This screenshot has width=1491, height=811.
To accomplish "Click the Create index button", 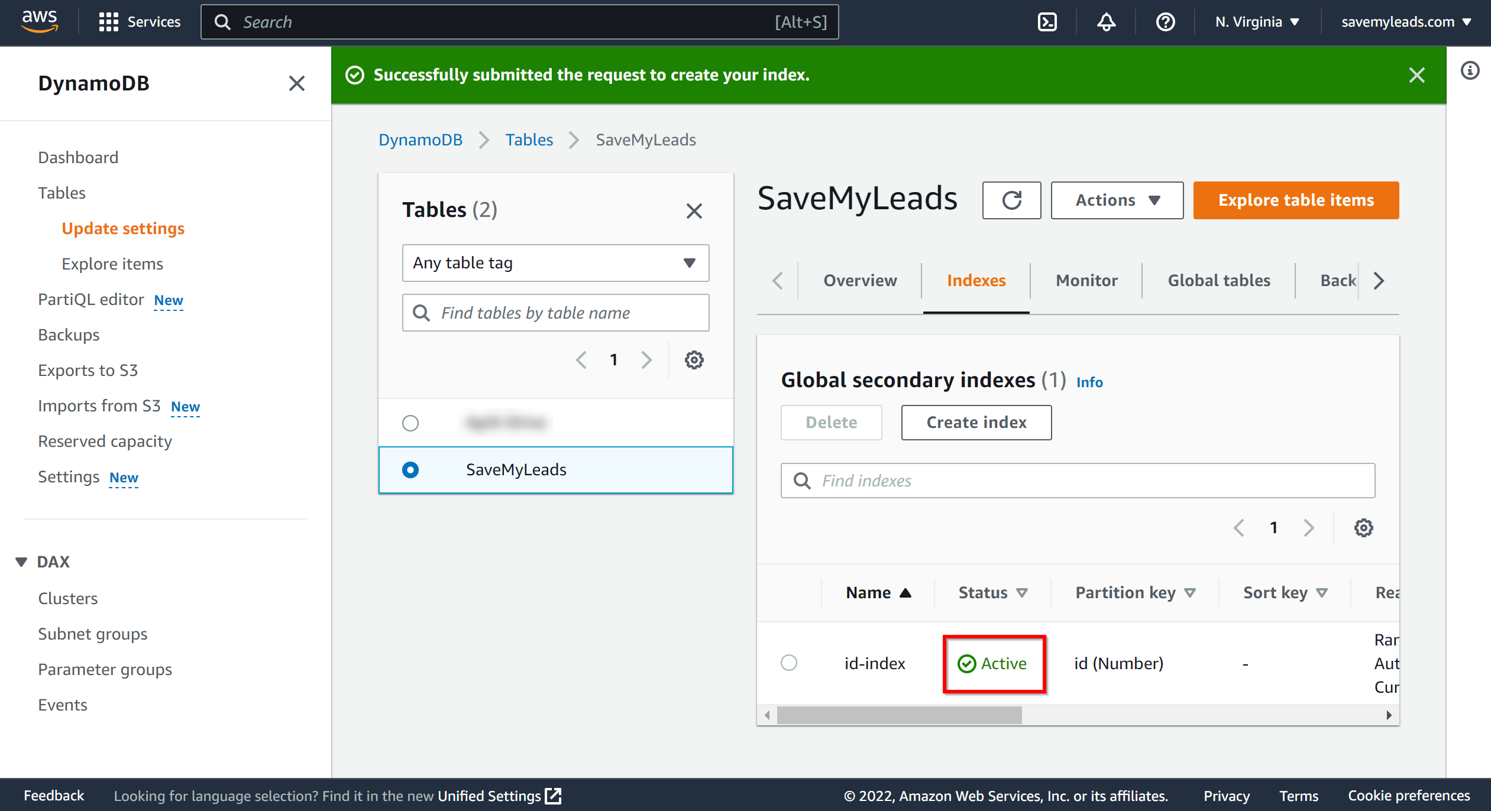I will click(976, 423).
